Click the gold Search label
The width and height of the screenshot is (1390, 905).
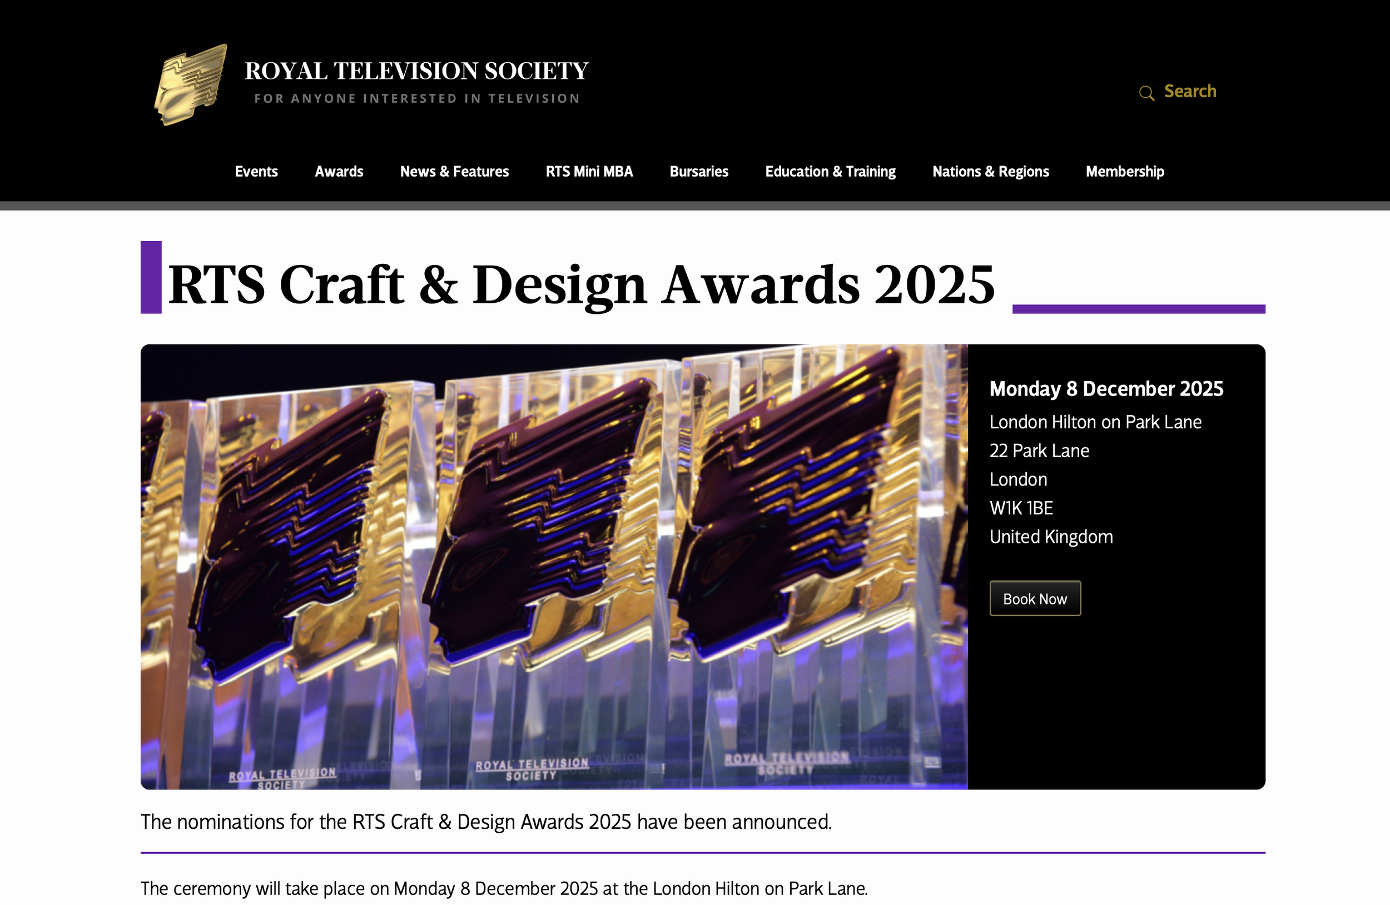[x=1190, y=92]
